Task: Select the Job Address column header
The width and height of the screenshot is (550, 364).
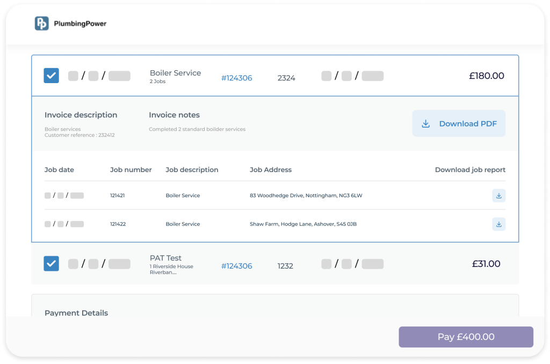Action: tap(271, 170)
